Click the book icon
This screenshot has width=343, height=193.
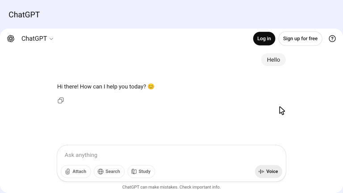tap(134, 172)
